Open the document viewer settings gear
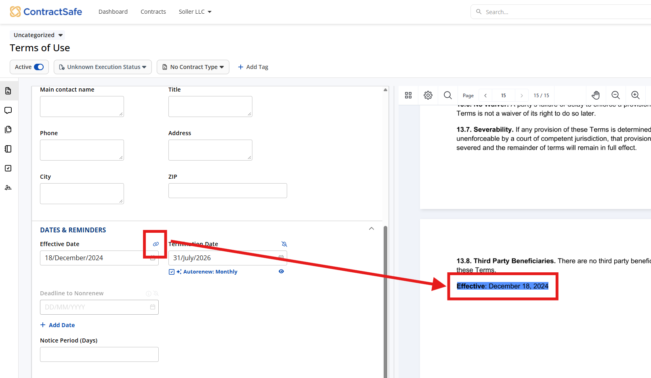Viewport: 651px width, 378px height. coord(428,95)
